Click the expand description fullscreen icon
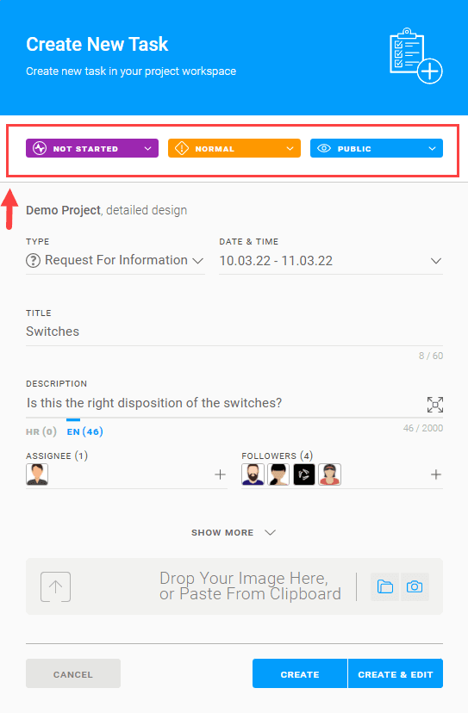This screenshot has height=713, width=468. [434, 404]
